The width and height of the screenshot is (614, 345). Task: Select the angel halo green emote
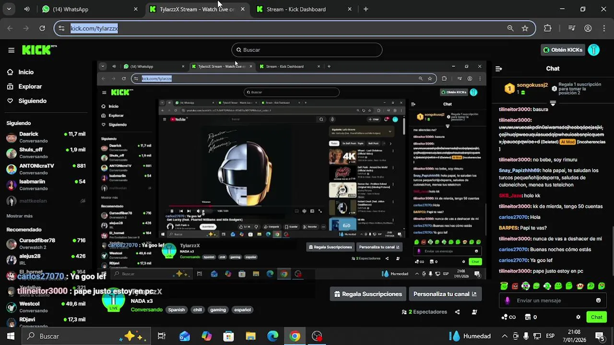[504, 286]
